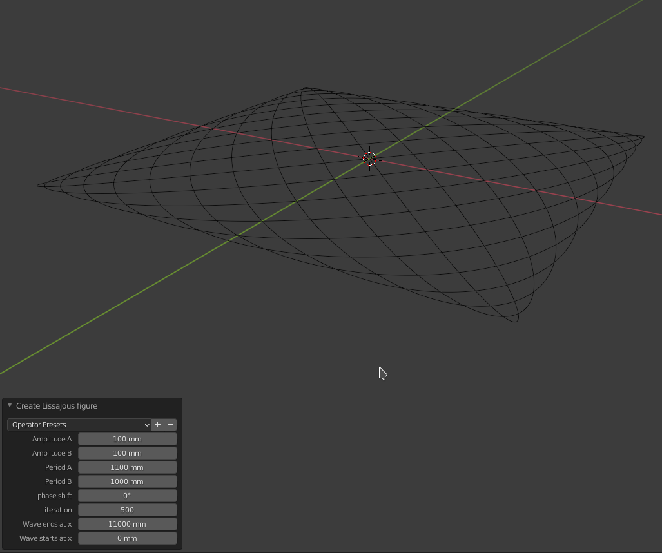Click the 3D cursor at the origin
The width and height of the screenshot is (662, 553).
point(369,159)
